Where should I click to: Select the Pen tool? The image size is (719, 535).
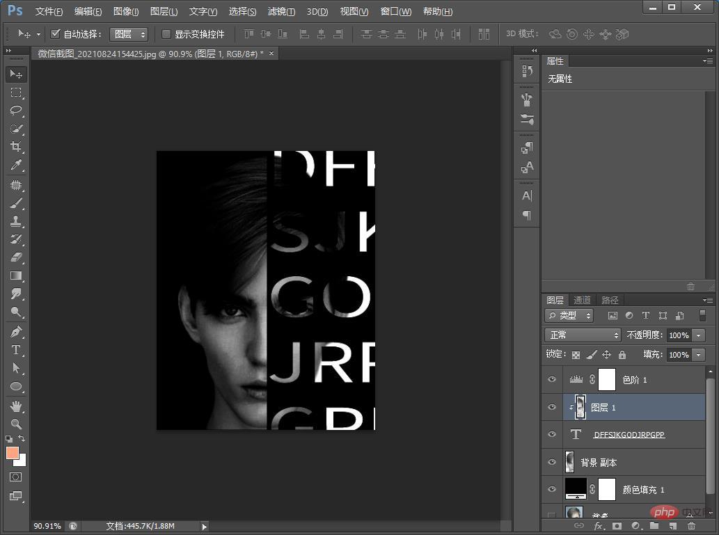(16, 331)
